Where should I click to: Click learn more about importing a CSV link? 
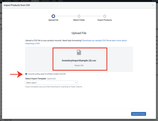(x=76, y=42)
